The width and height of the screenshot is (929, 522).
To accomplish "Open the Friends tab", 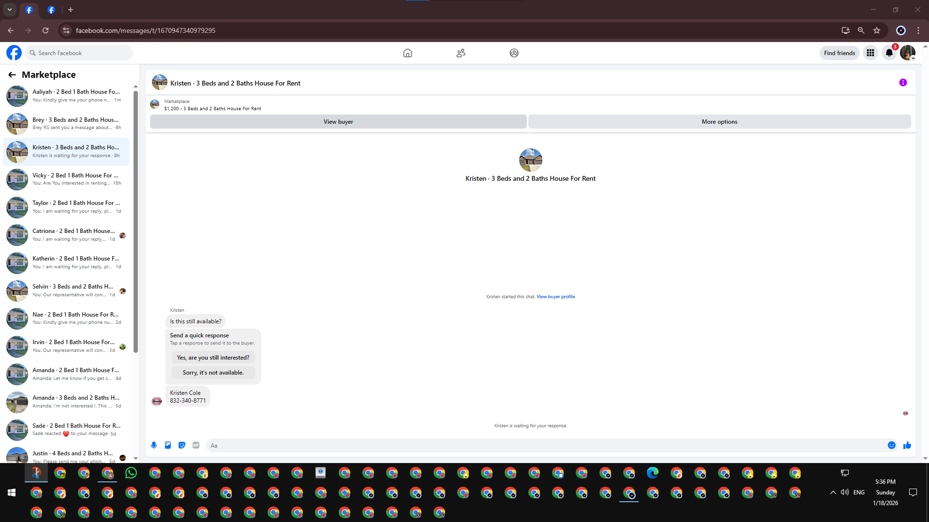I will click(x=461, y=53).
